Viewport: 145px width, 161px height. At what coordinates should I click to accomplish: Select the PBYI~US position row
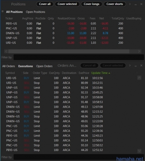(x=72, y=23)
